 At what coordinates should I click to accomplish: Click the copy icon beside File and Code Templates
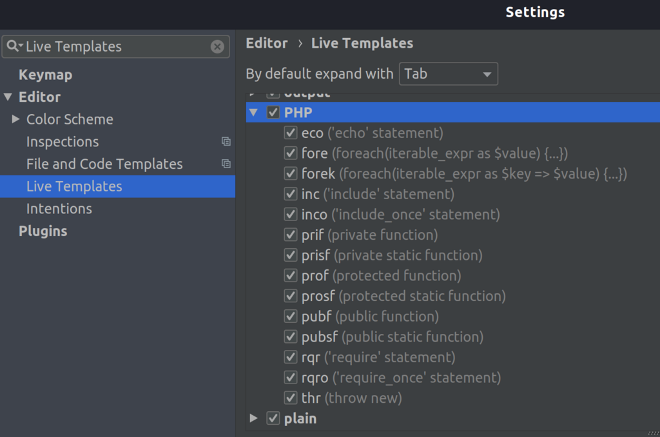[226, 164]
